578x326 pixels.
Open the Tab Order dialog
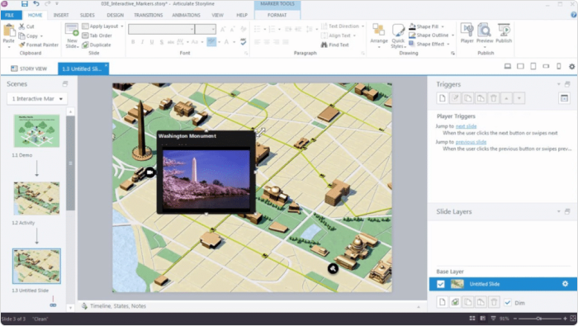pos(97,35)
